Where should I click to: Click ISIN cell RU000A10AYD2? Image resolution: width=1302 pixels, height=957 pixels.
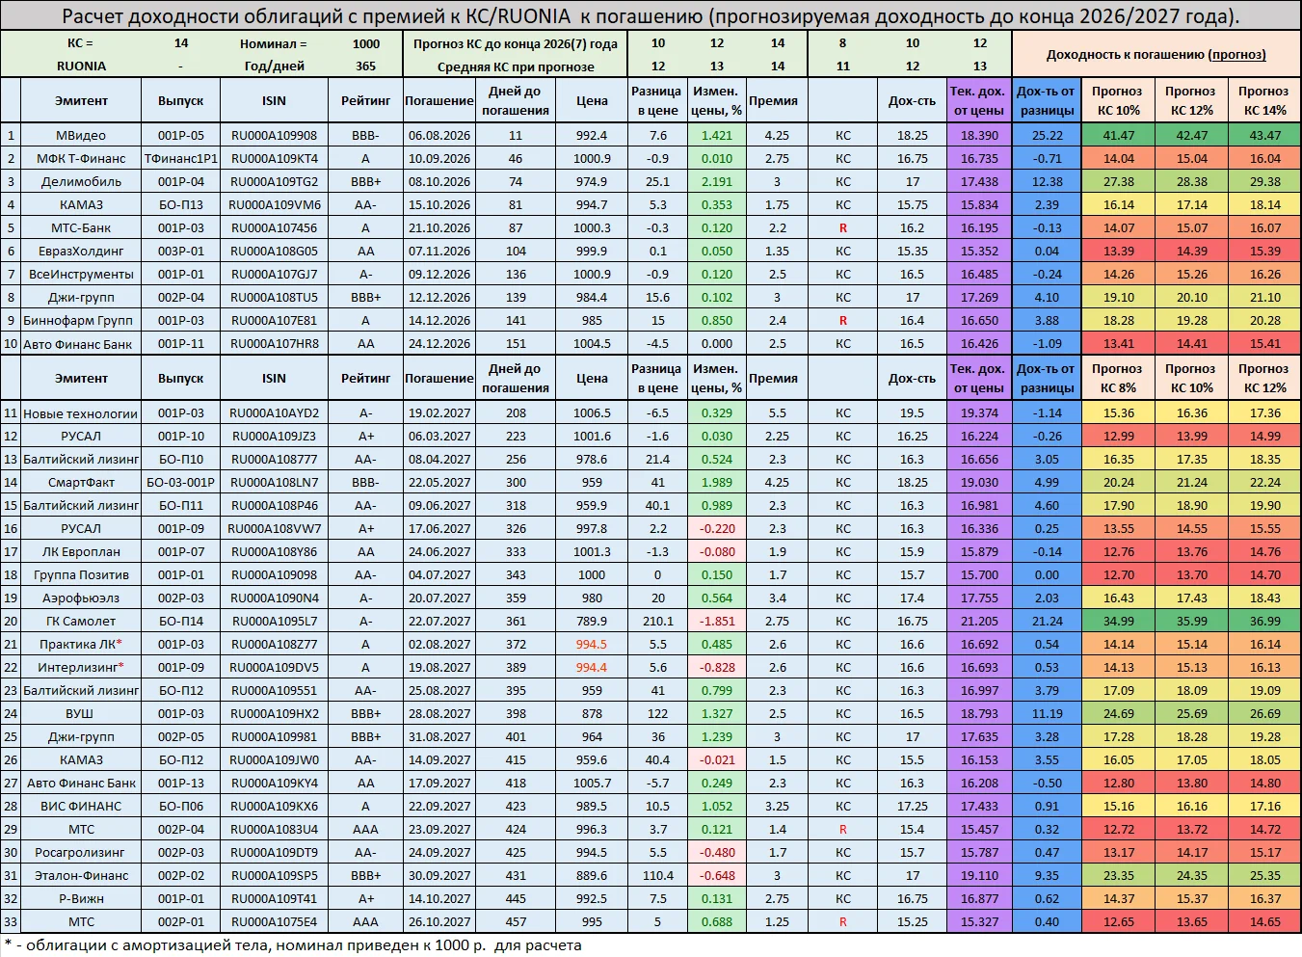[274, 413]
